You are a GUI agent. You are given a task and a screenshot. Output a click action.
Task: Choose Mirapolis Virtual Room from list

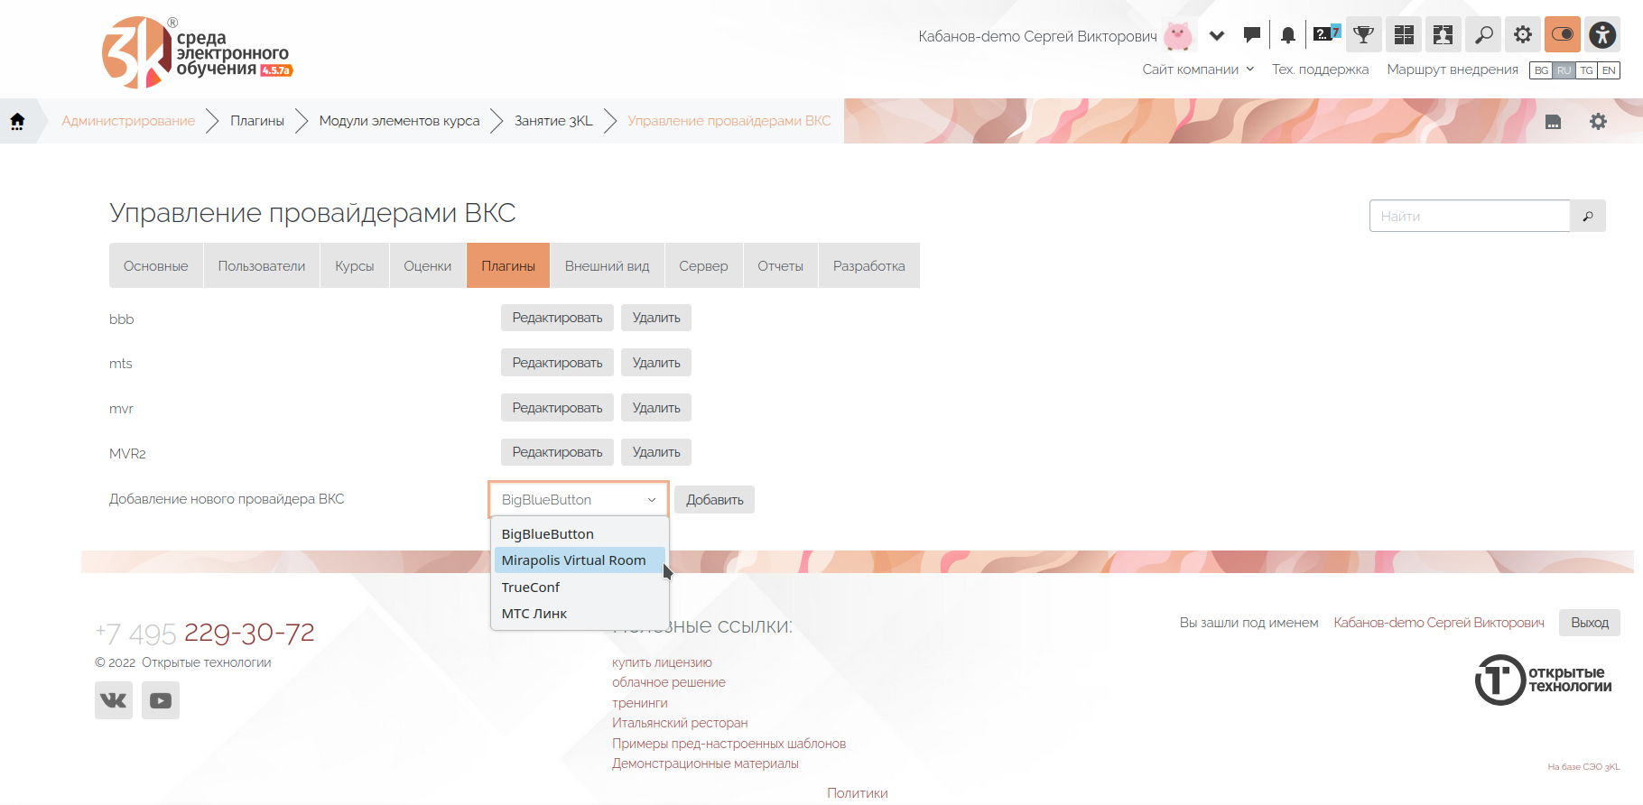click(574, 560)
